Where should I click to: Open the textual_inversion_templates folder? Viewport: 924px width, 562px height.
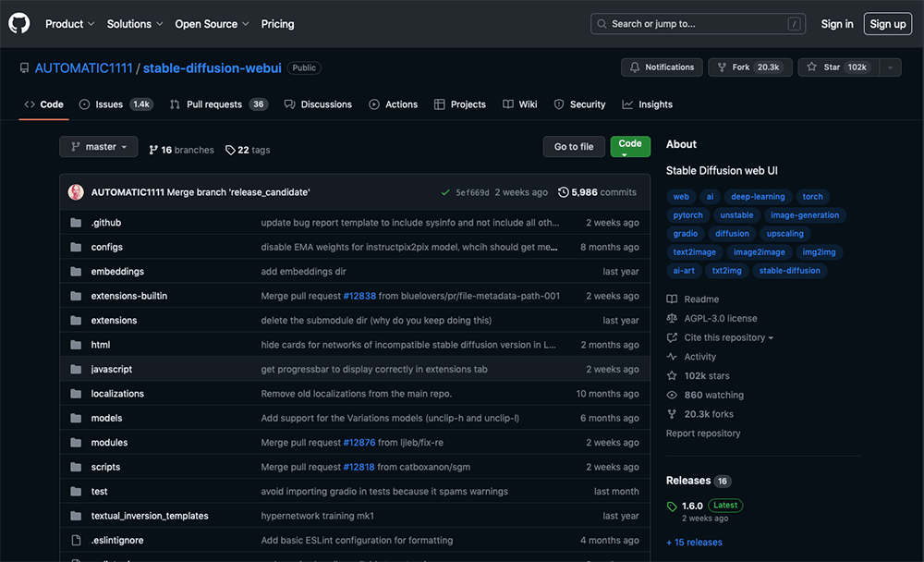click(150, 516)
